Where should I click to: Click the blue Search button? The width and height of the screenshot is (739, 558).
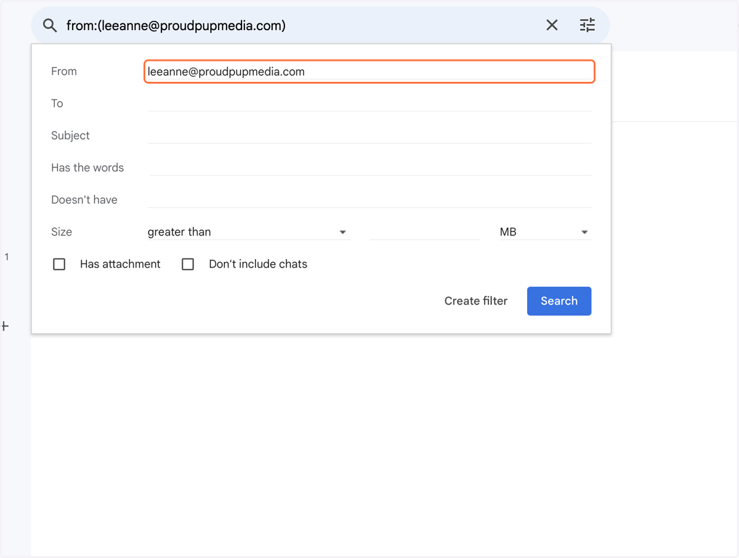click(559, 301)
